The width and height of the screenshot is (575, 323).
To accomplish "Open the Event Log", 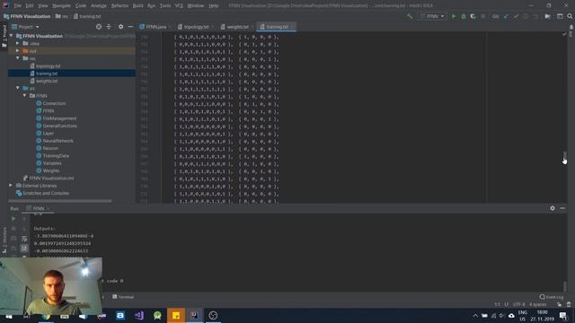I will (x=552, y=297).
